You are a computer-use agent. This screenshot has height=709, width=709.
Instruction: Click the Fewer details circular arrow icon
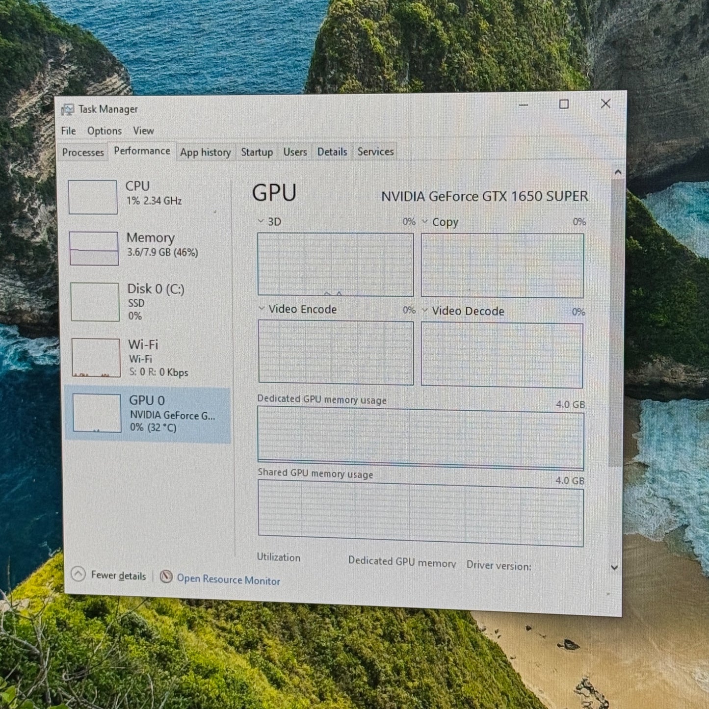click(78, 575)
